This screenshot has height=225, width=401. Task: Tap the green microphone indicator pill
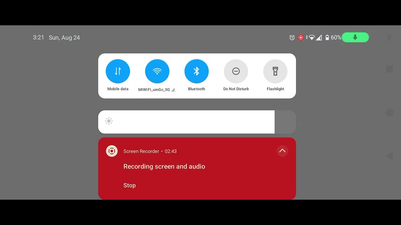coord(355,37)
